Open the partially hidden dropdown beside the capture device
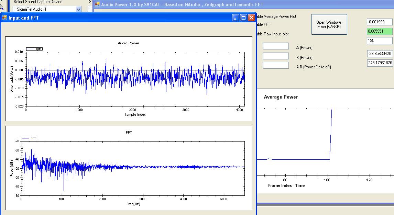Screen dimensions: 394x215 90,9
